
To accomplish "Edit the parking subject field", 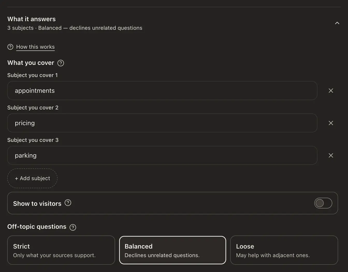I will click(162, 155).
